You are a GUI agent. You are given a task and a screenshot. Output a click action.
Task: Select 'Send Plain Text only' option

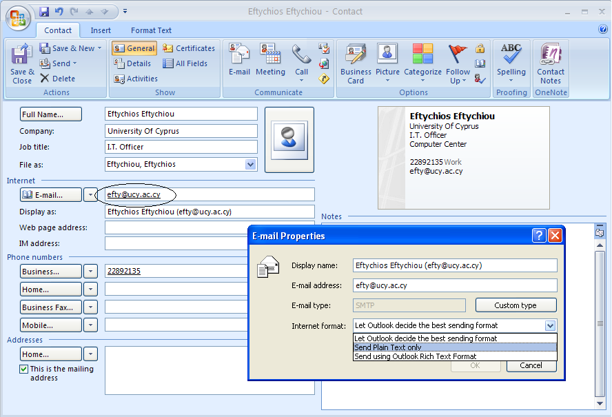(455, 347)
